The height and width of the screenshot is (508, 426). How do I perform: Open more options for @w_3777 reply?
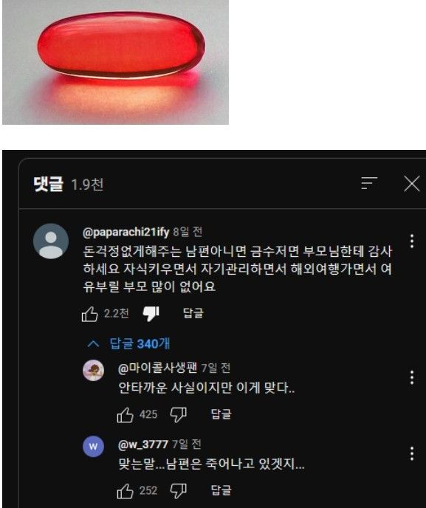point(412,453)
